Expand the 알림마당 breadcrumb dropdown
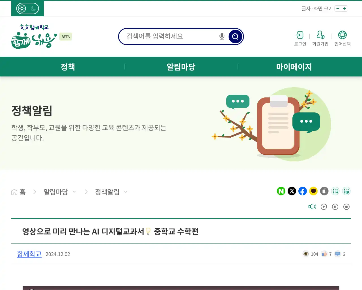 (74, 192)
